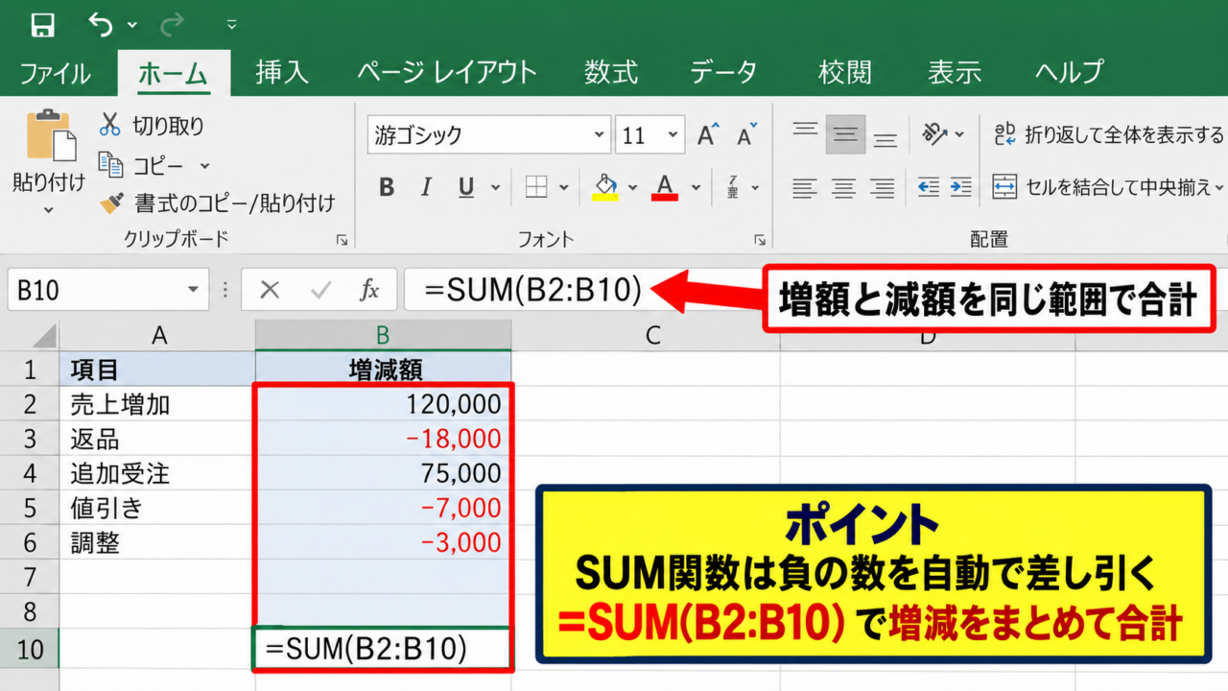Open the 校閲 tab

(x=844, y=73)
